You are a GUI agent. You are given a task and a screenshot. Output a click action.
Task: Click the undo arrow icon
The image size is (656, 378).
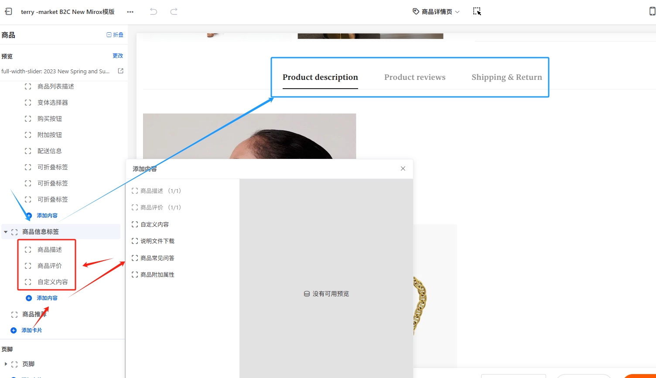[153, 12]
